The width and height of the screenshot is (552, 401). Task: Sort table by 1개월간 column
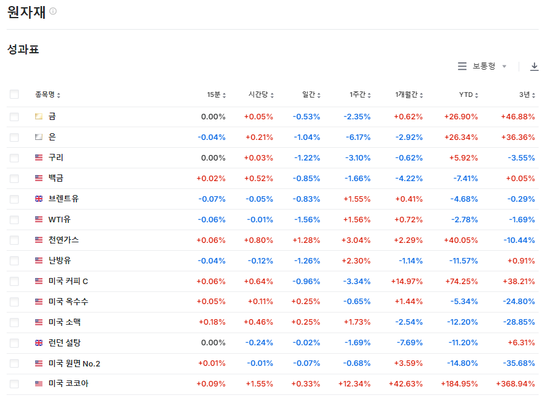[409, 94]
